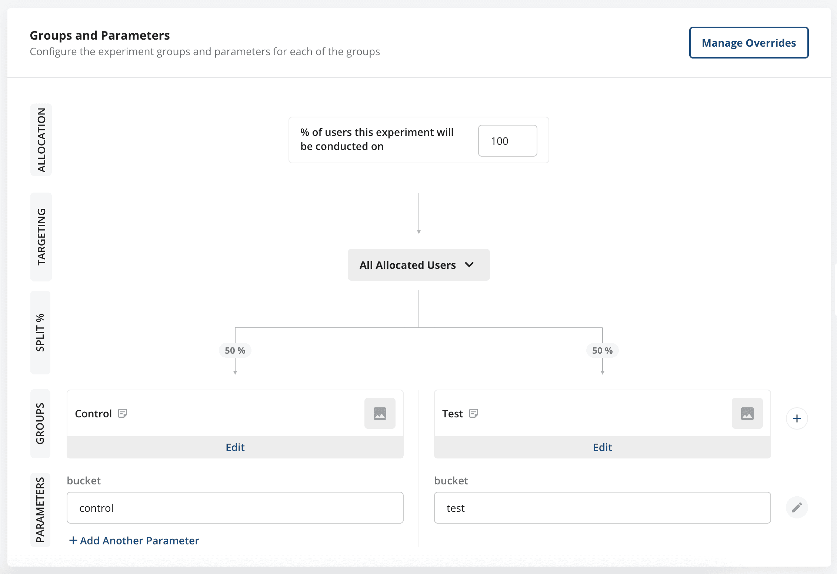Open the All Allocated Users dropdown
837x574 pixels.
pos(418,265)
